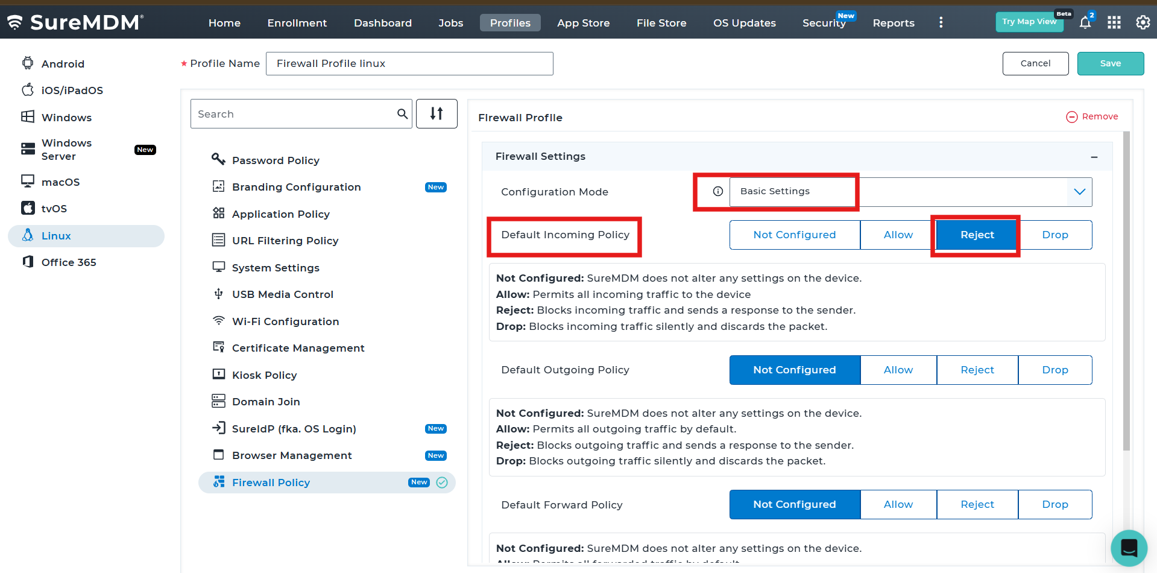
Task: Select the Windows platform
Action: click(x=86, y=117)
